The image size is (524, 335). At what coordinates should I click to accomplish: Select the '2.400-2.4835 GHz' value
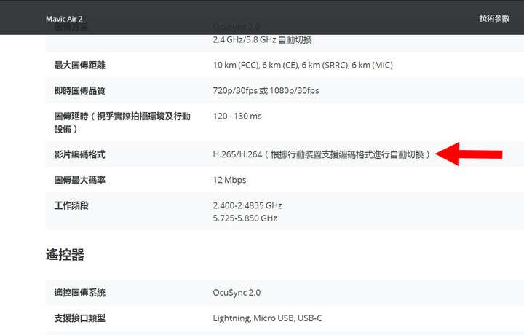[247, 205]
